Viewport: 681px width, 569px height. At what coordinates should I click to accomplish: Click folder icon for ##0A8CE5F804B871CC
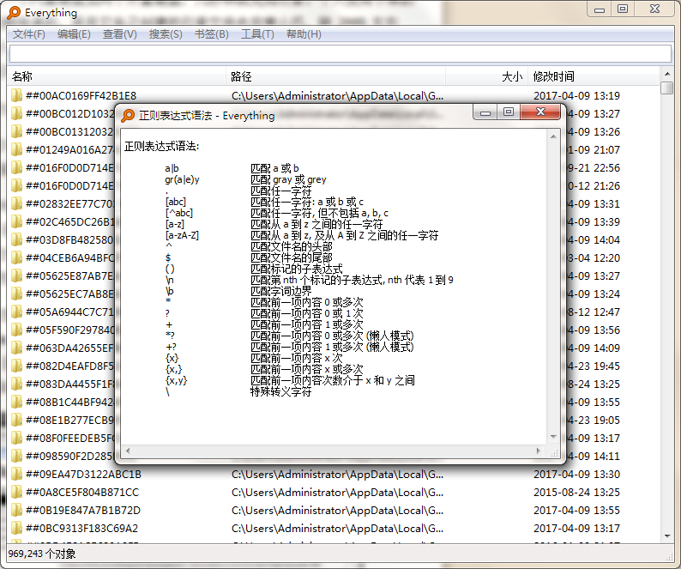pos(16,492)
